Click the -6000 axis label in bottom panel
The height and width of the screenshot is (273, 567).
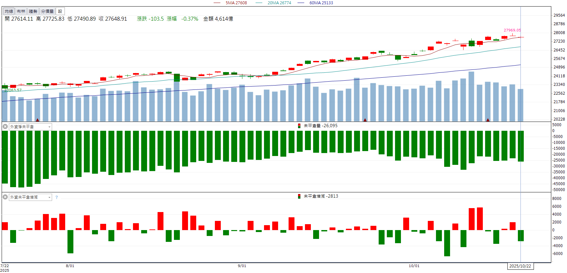[x=558, y=254]
